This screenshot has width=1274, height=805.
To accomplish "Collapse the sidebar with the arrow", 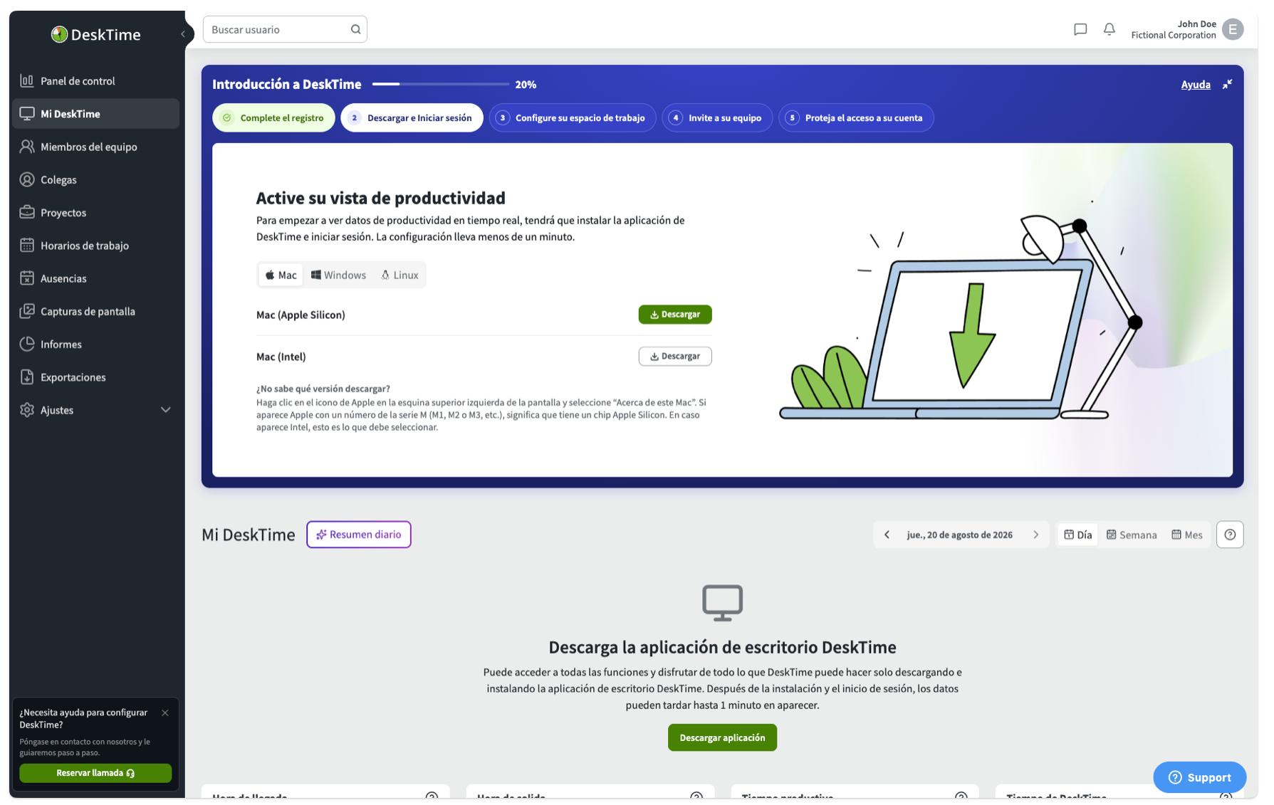I will click(183, 33).
